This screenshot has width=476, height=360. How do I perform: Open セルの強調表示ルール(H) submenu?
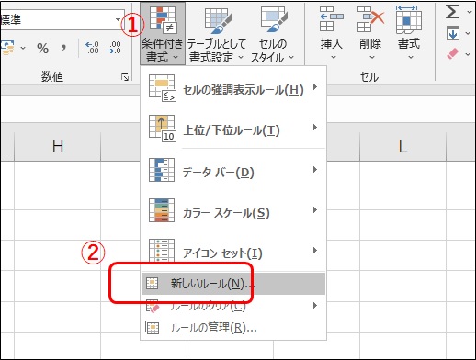coord(233,89)
